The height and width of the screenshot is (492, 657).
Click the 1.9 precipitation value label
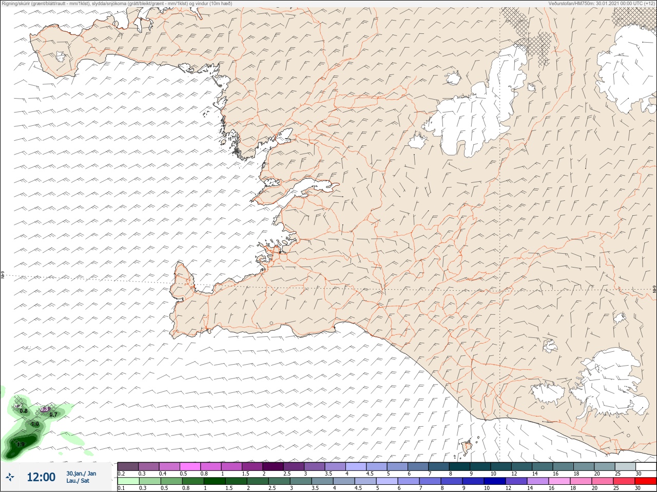point(21,444)
